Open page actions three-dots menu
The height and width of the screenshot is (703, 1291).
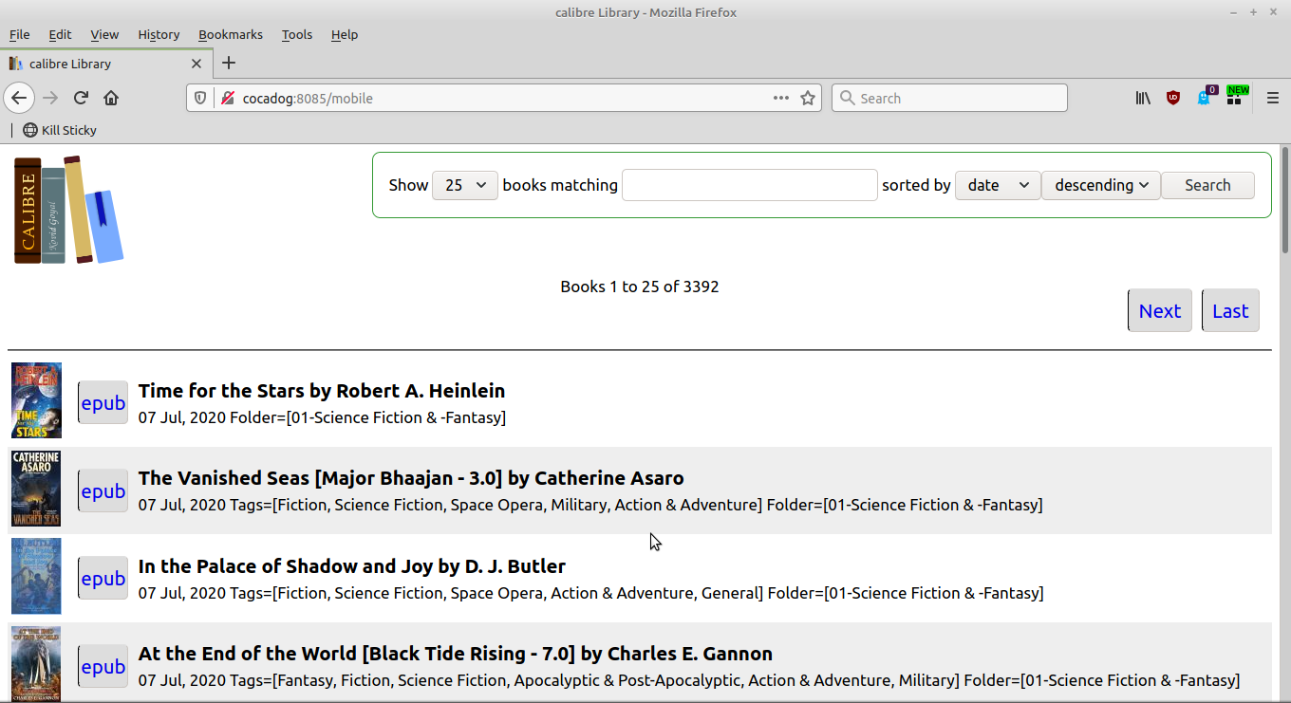click(x=781, y=98)
